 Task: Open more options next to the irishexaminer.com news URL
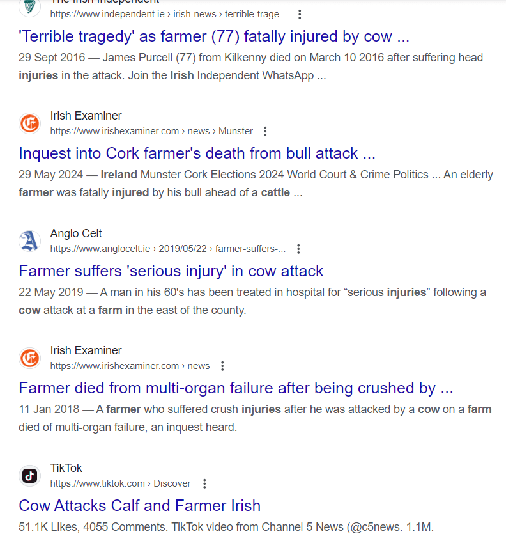[x=222, y=366]
